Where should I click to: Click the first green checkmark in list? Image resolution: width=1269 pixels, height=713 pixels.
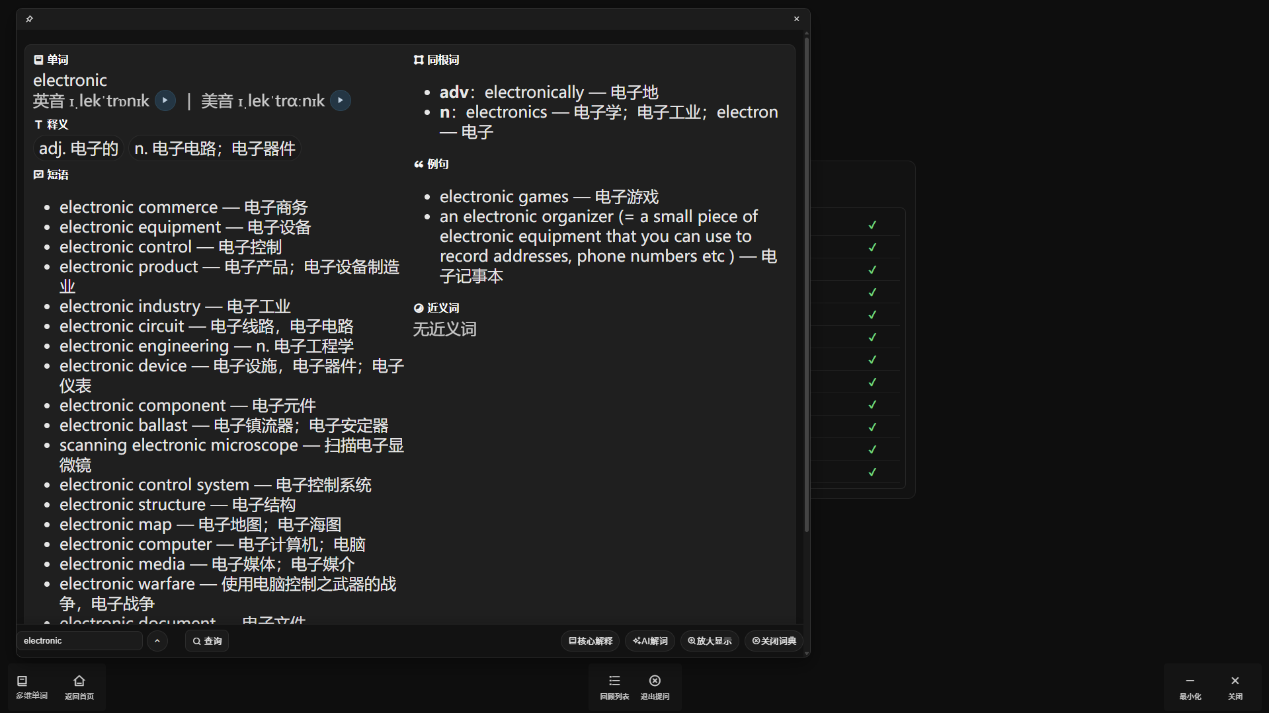point(872,225)
